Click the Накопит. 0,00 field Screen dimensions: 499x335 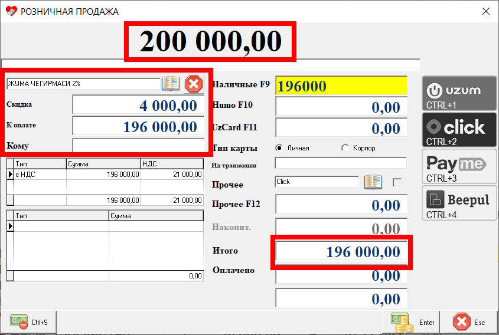click(341, 227)
